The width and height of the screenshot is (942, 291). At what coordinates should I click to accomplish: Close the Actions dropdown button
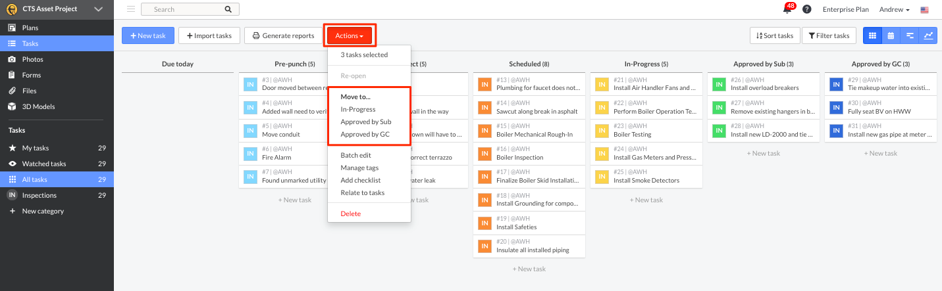click(x=350, y=35)
